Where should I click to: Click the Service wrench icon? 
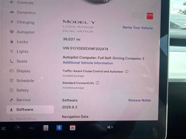click(11, 100)
